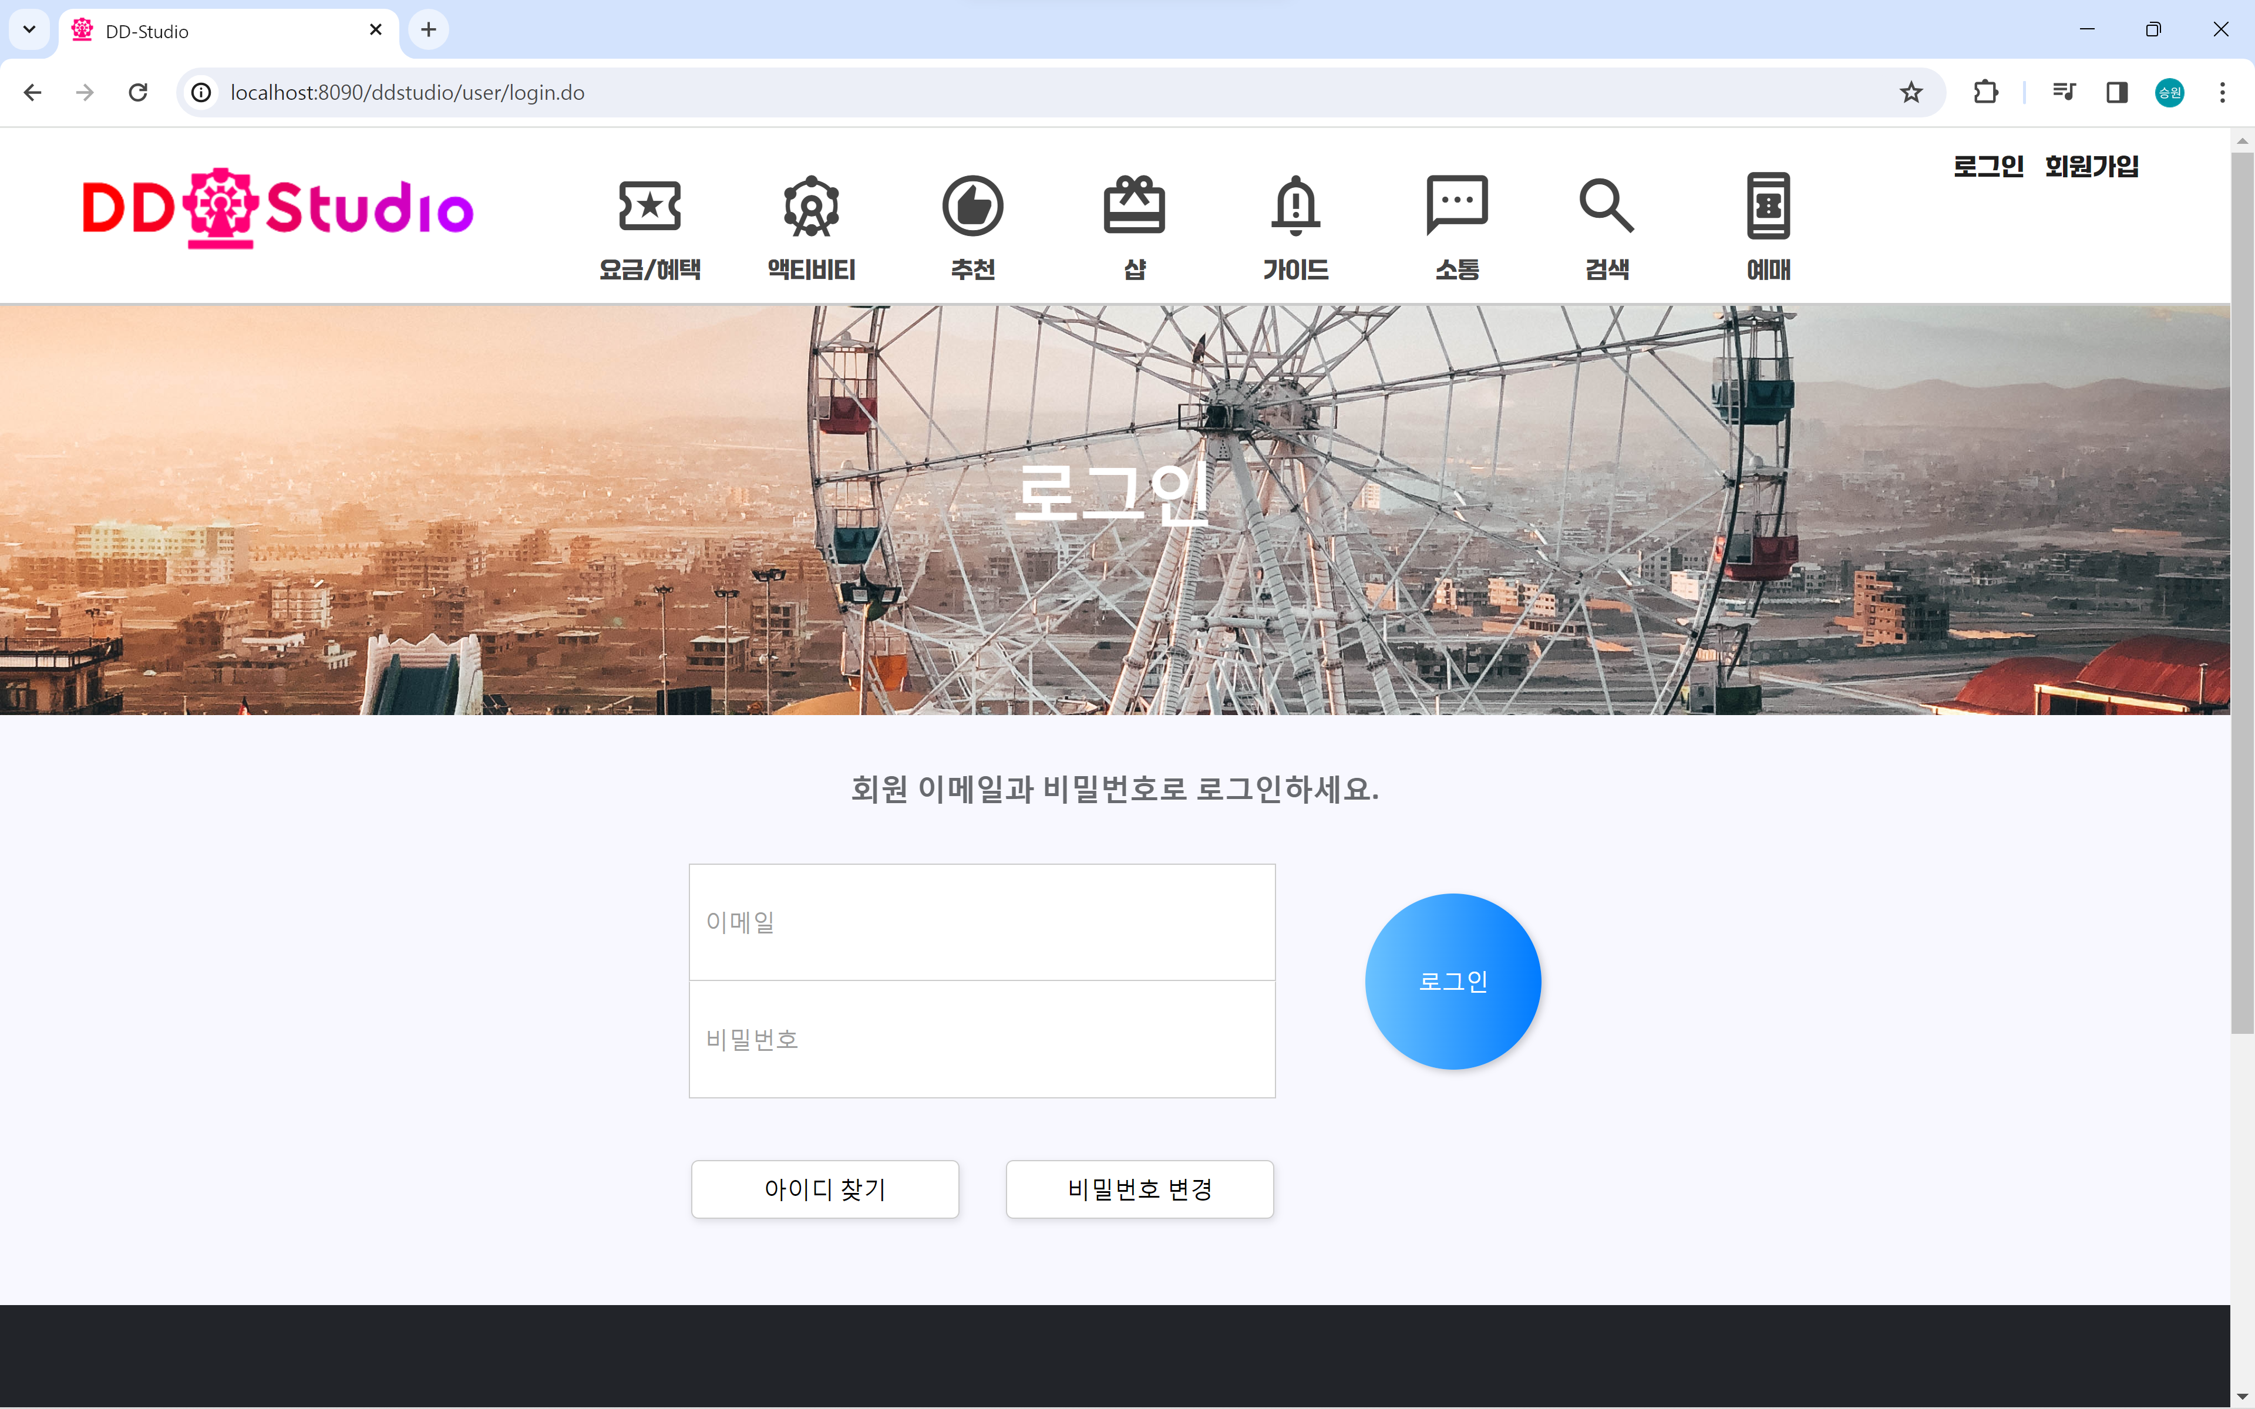Select the DD-Studio tab
Screen dimensions: 2255x1409
pos(228,31)
